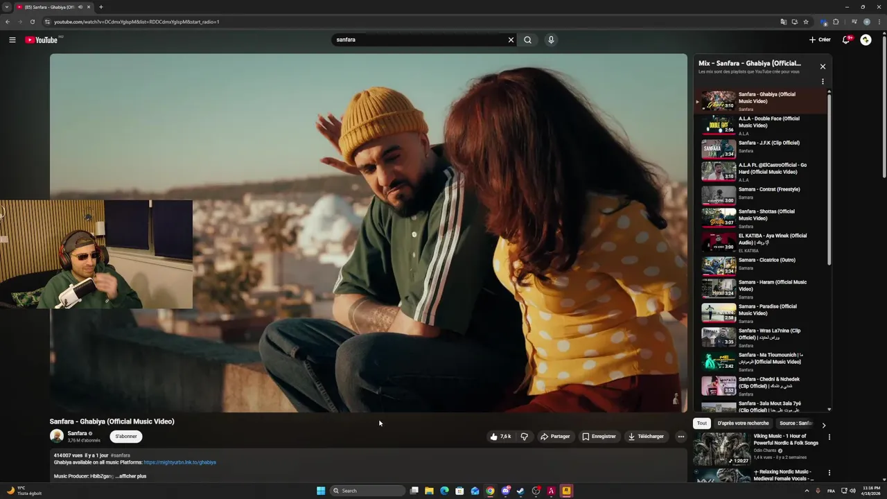Expand description with '...afficher plus'

click(x=131, y=476)
